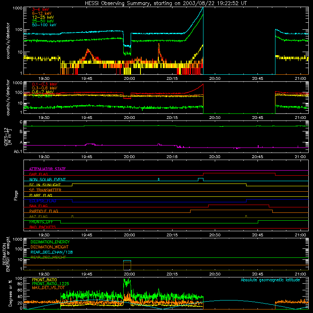Select the FRONTS_OFF flag label
Screen dimensions: 313x313
tap(41, 222)
